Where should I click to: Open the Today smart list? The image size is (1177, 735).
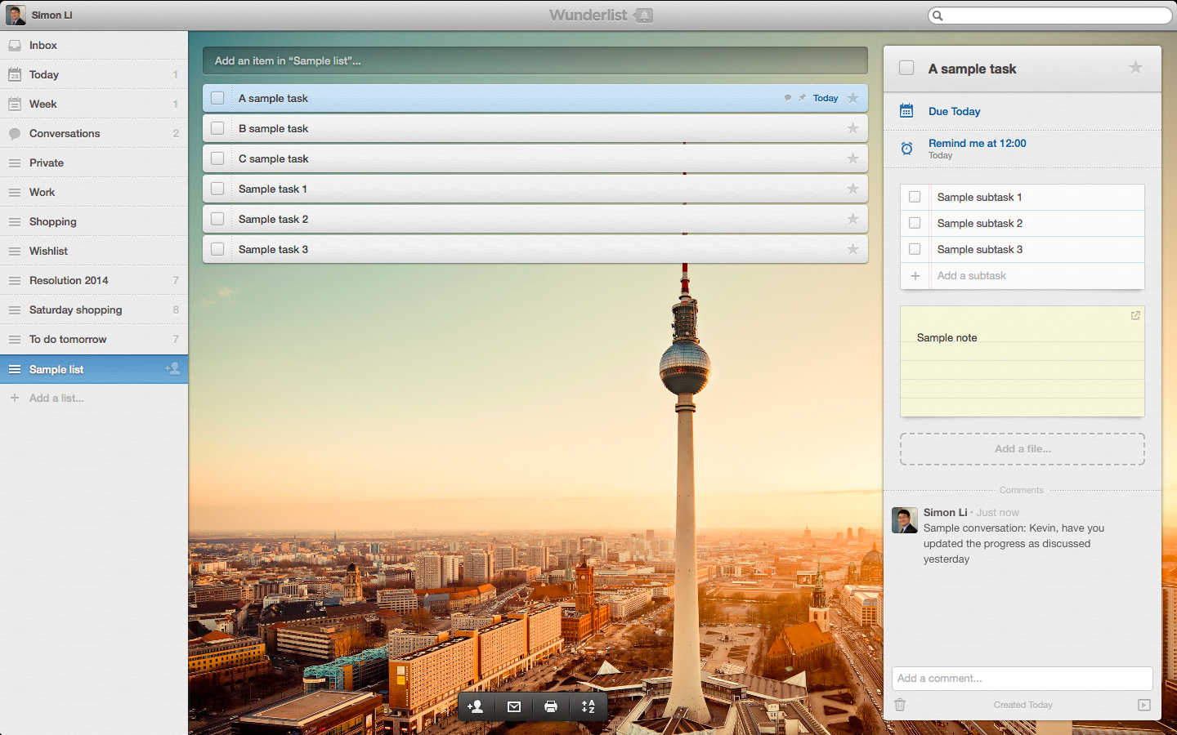click(x=94, y=75)
